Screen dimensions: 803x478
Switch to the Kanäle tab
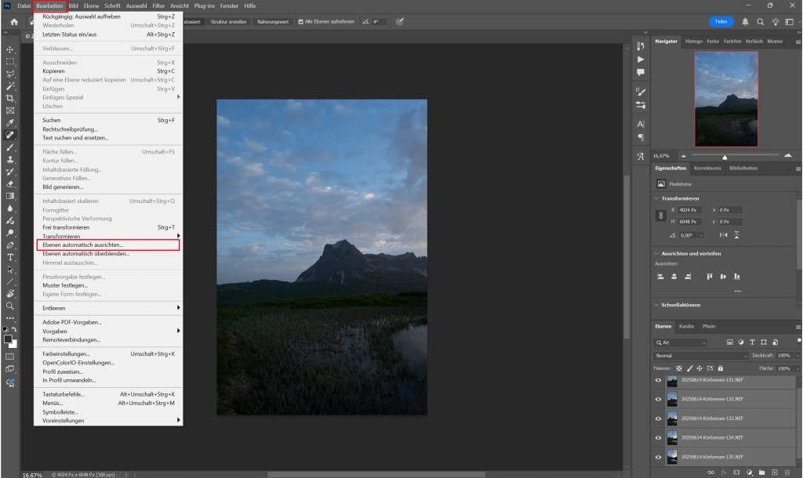point(689,326)
